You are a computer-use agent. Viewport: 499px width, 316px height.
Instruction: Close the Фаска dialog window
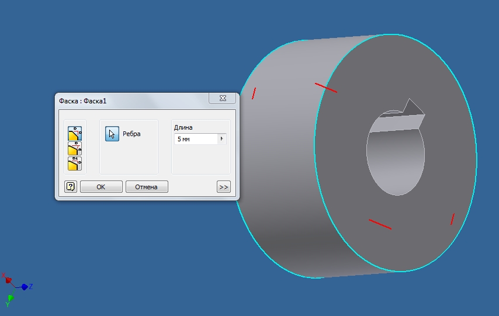tap(223, 98)
